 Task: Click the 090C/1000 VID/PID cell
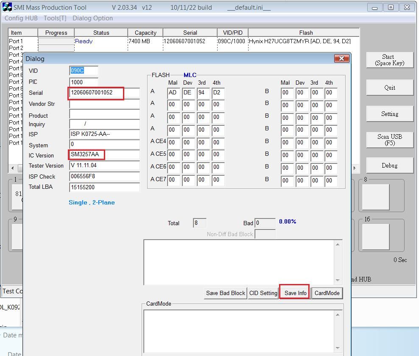tap(232, 41)
